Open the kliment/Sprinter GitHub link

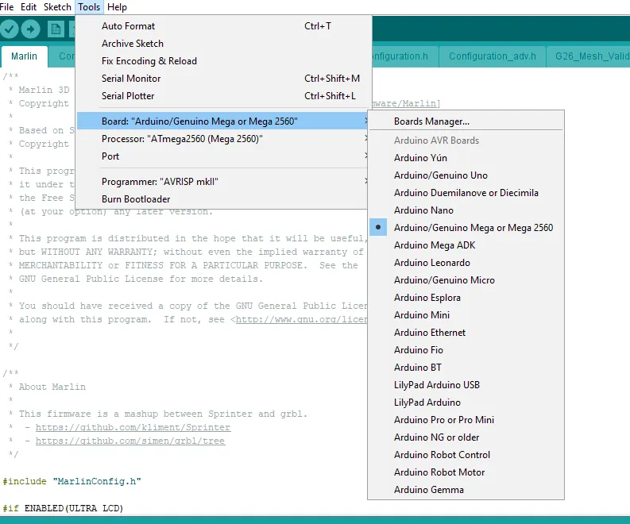pyautogui.click(x=133, y=428)
